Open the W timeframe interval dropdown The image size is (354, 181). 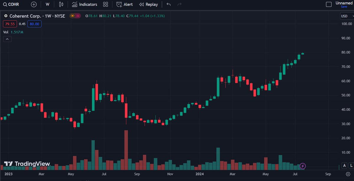tap(47, 4)
